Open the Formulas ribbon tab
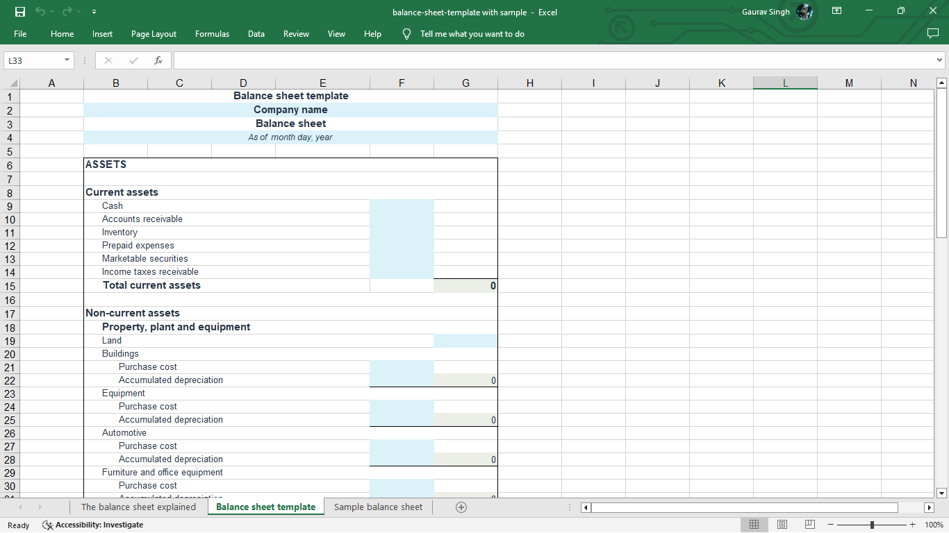Viewport: 949px width, 533px height. pyautogui.click(x=212, y=33)
